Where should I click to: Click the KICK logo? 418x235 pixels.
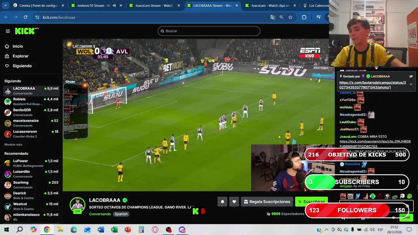point(27,31)
